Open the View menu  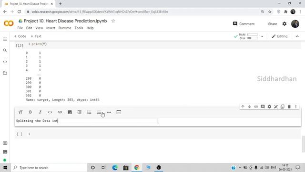tap(39, 28)
